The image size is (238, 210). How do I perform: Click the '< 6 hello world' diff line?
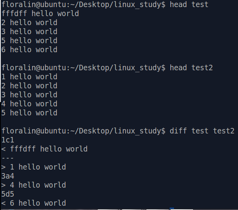33,203
